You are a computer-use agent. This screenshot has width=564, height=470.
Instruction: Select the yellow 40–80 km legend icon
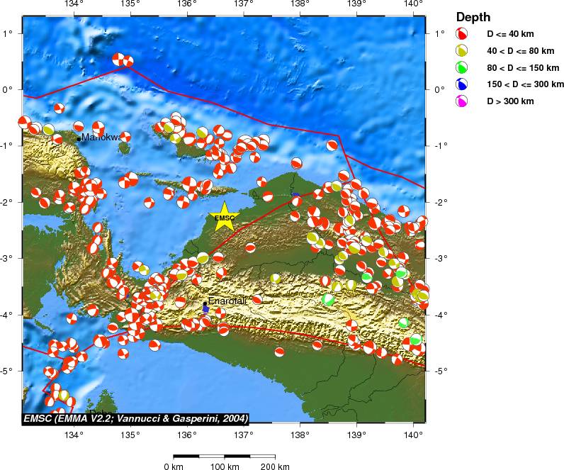tap(461, 51)
